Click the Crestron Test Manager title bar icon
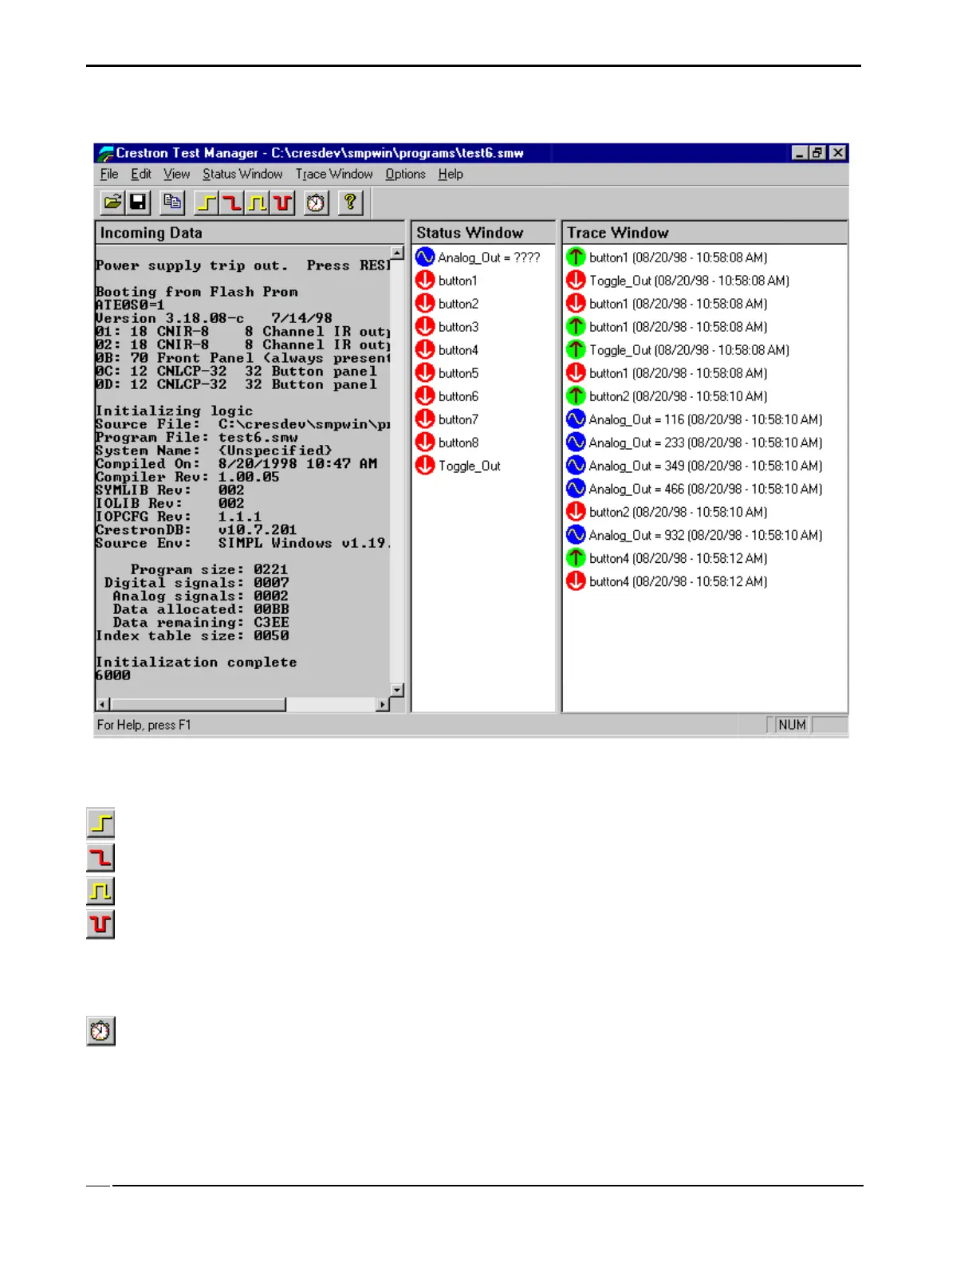 (x=105, y=153)
